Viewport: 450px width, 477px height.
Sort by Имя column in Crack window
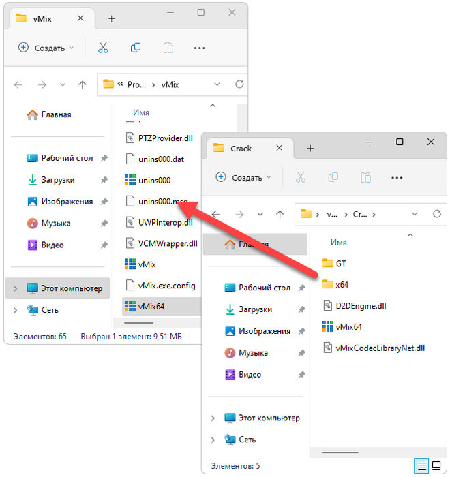339,242
